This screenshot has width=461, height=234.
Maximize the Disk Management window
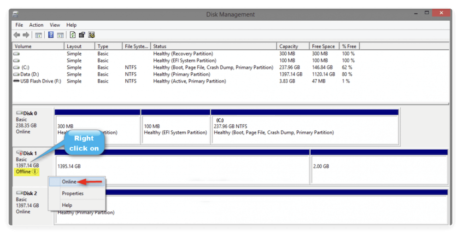[426, 13]
